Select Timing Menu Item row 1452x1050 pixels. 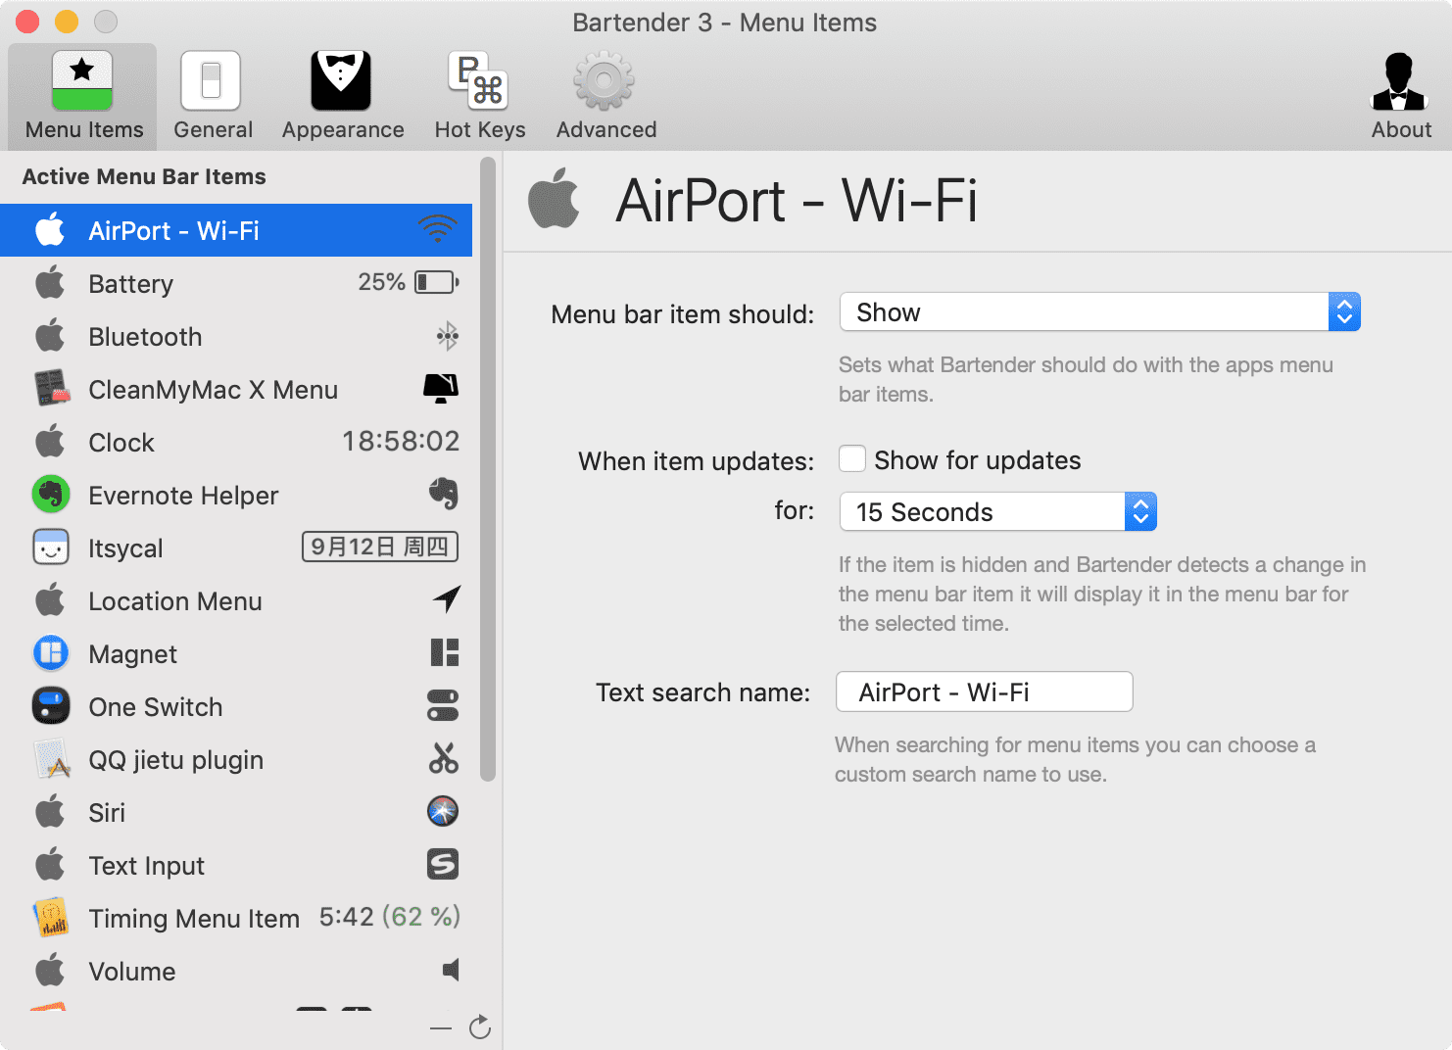coord(236,918)
